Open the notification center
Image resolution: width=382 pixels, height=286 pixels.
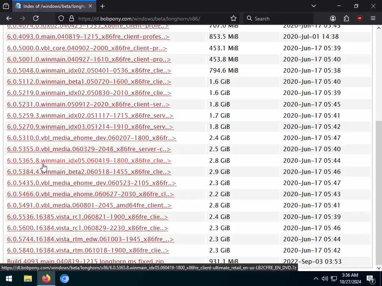tap(370, 279)
